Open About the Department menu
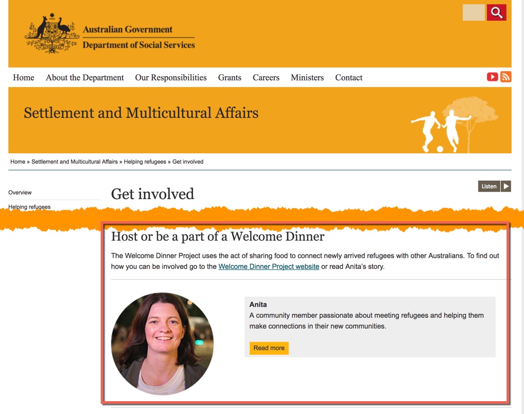 point(85,78)
